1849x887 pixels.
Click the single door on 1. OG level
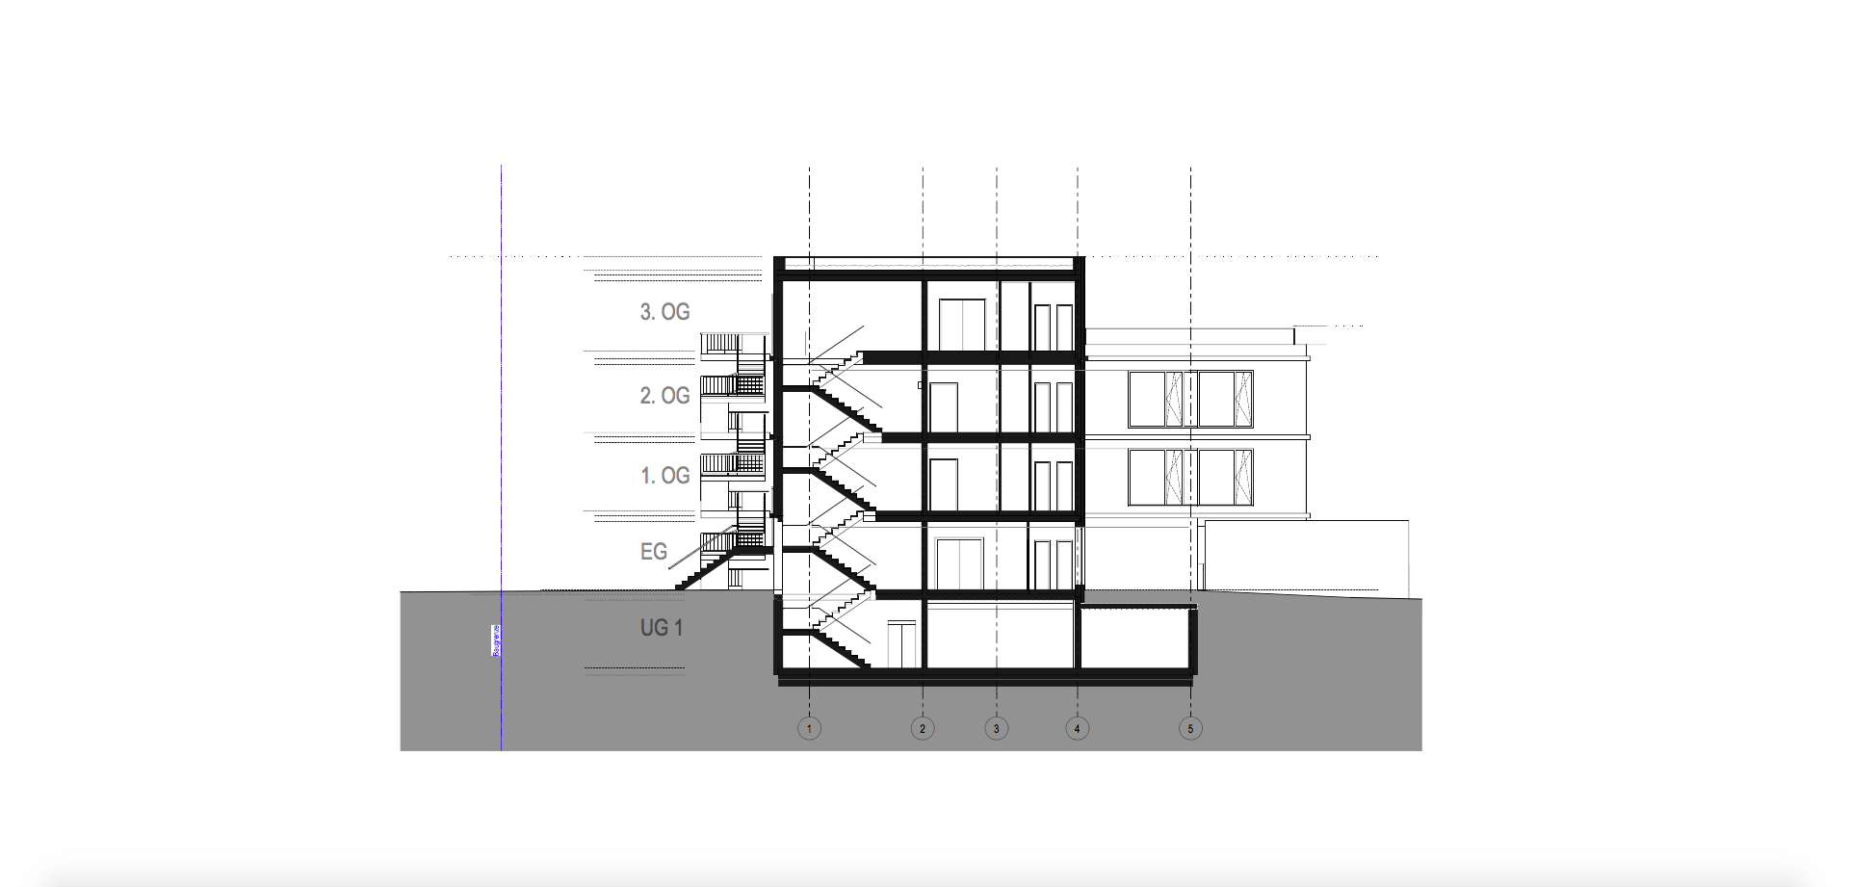(944, 485)
